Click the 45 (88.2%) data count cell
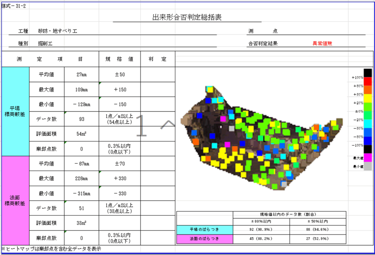This screenshot has width=375, height=255. [261, 240]
